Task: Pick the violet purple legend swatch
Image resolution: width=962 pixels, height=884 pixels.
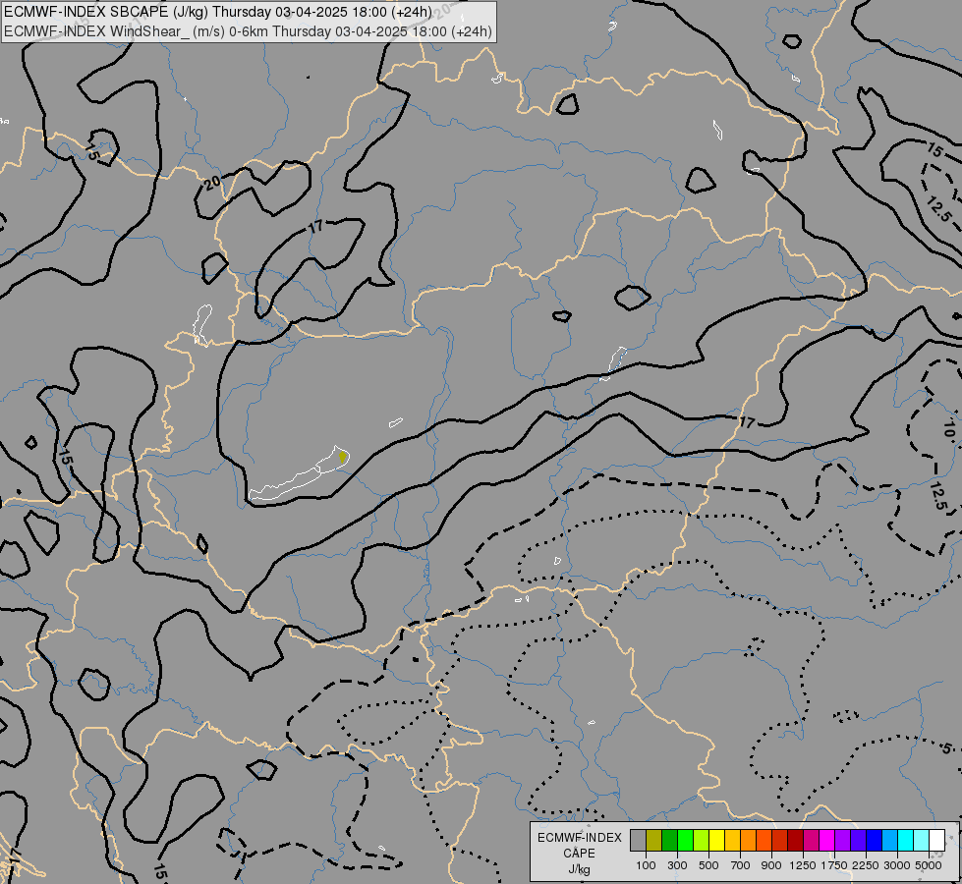Action: (x=842, y=841)
